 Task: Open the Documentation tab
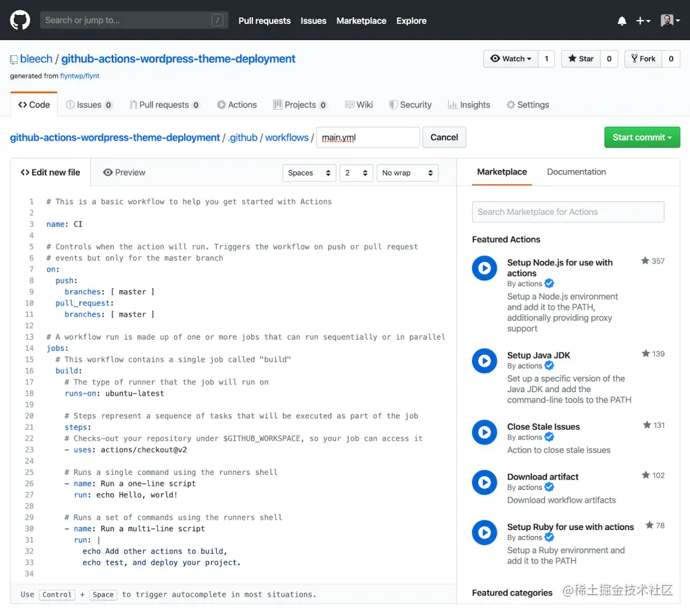[x=576, y=172]
